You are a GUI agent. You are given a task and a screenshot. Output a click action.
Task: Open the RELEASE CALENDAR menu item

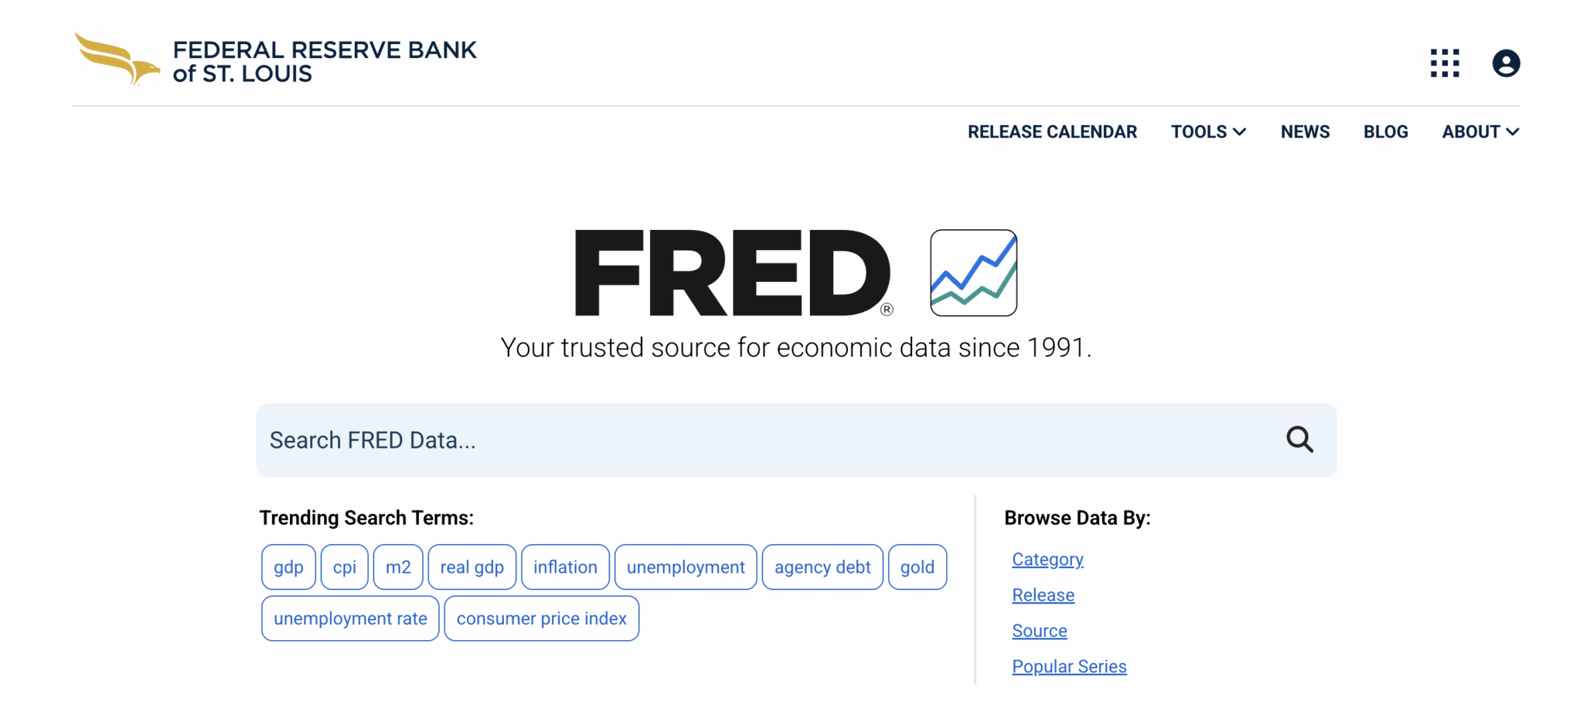coord(1052,131)
